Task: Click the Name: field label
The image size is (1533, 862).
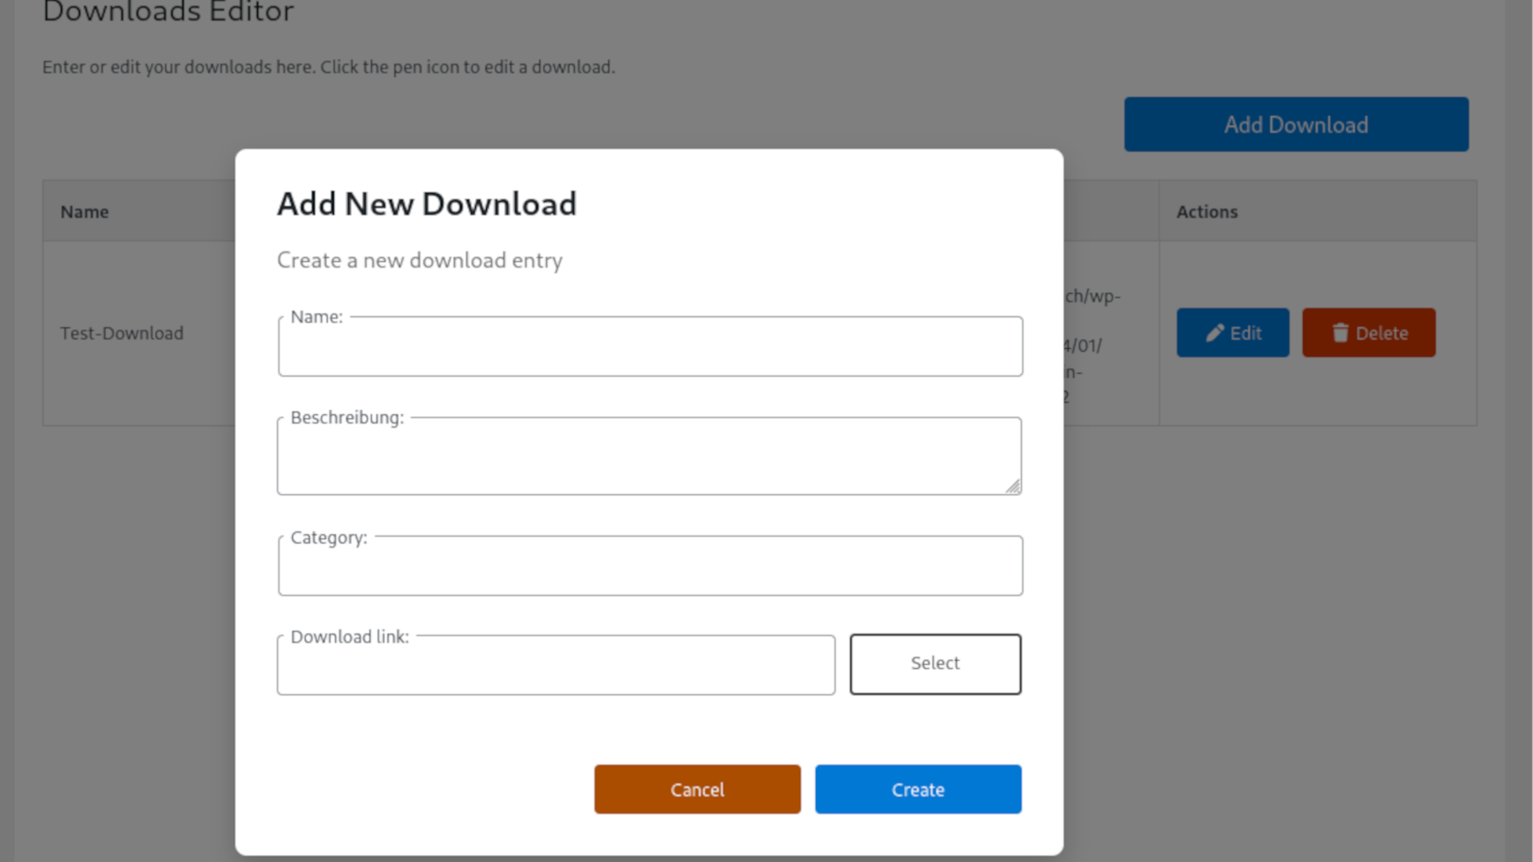Action: pos(316,317)
